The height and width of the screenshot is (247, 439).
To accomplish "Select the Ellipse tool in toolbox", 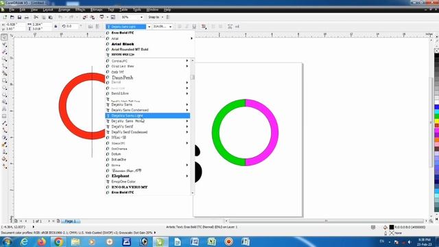I will (x=4, y=88).
